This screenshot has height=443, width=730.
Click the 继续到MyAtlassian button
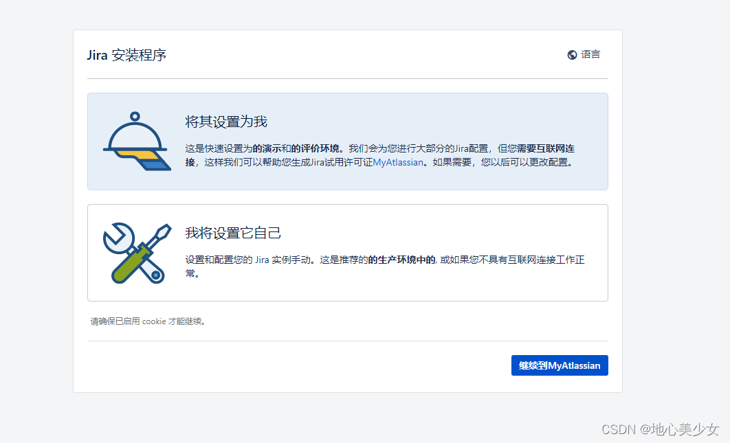[x=560, y=366]
